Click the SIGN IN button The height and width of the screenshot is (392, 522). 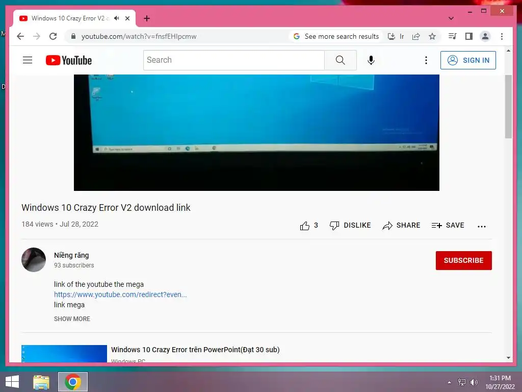coord(468,60)
